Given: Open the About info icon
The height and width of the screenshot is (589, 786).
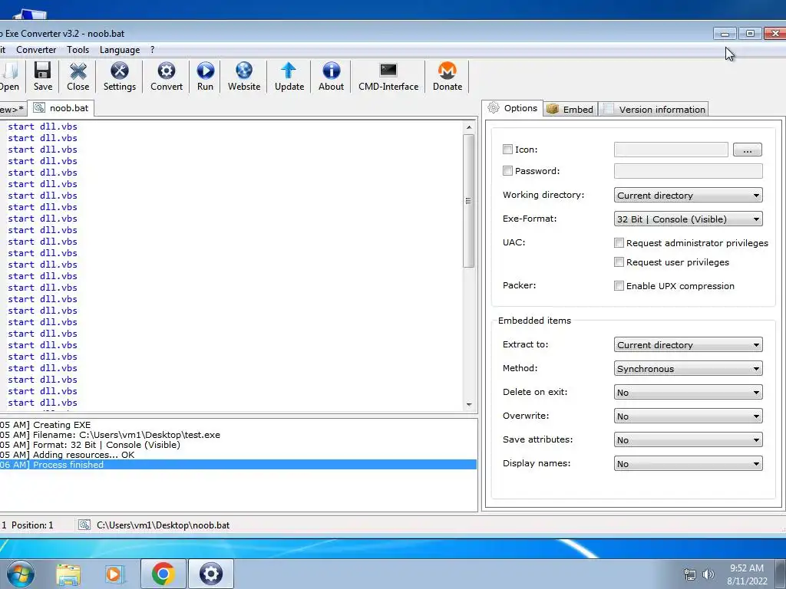Looking at the screenshot, I should [x=331, y=77].
